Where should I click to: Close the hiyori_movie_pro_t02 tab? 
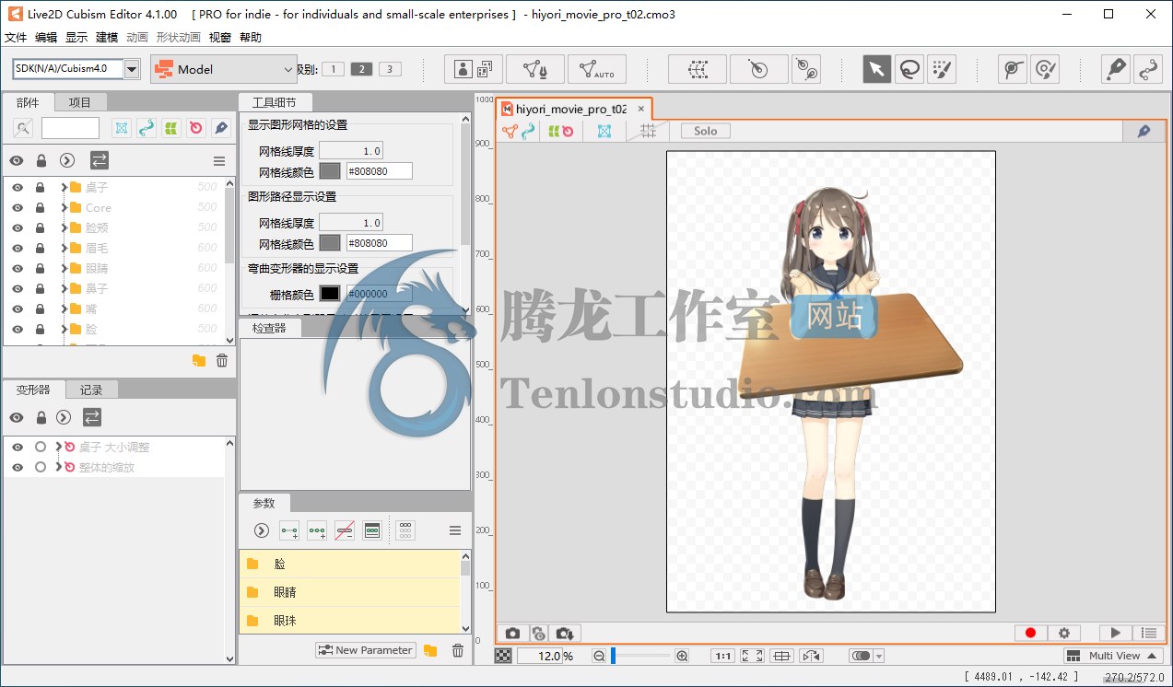point(641,109)
